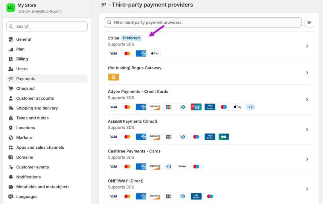Image resolution: width=323 pixels, height=204 pixels.
Task: Click the Users people icon
Action: coord(11,69)
